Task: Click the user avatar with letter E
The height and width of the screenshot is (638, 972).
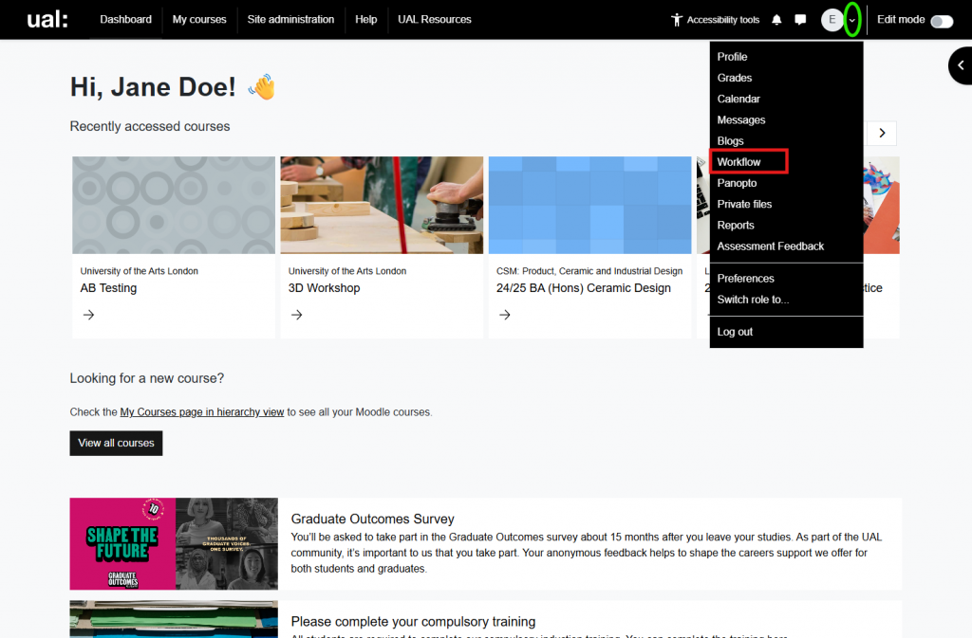Action: [832, 20]
